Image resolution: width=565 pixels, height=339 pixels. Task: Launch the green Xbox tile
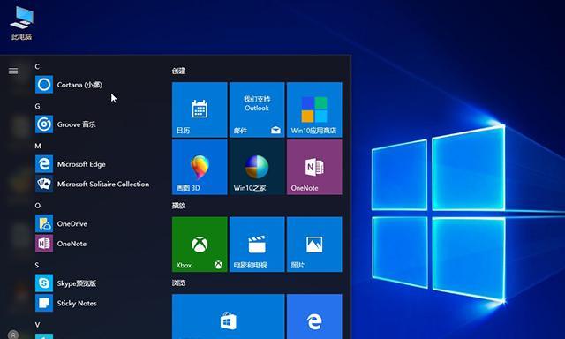(200, 245)
